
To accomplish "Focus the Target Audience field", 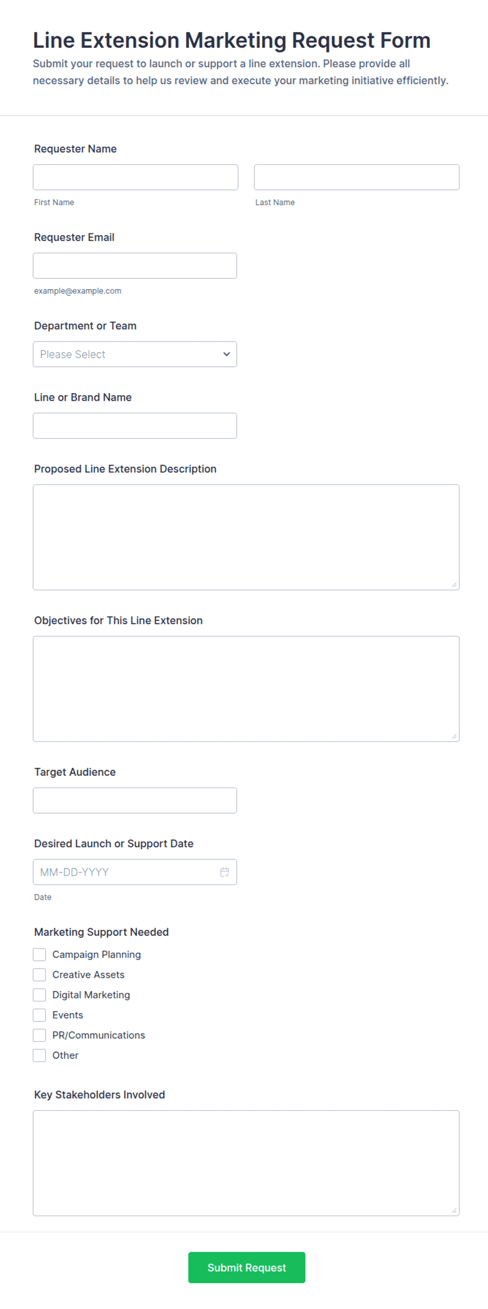I will tap(135, 801).
